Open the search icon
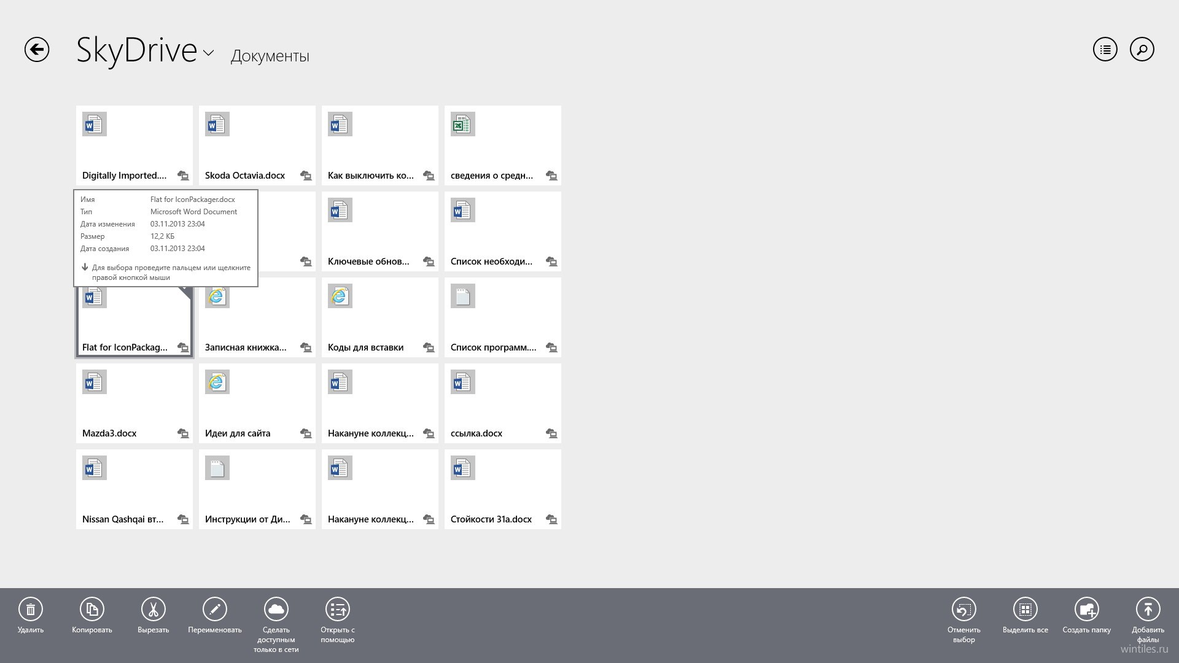 tap(1142, 50)
